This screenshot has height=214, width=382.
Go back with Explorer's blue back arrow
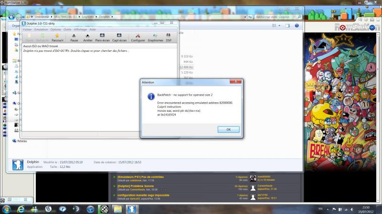[11, 17]
